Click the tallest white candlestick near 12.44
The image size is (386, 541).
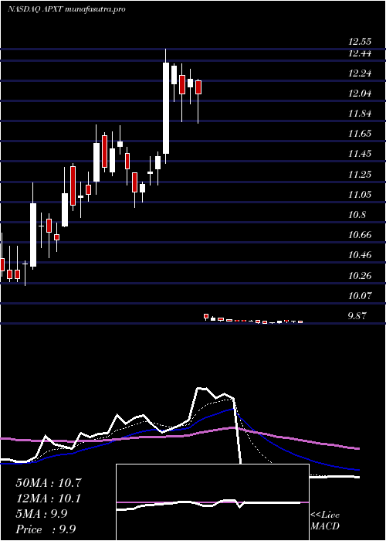pos(166,108)
